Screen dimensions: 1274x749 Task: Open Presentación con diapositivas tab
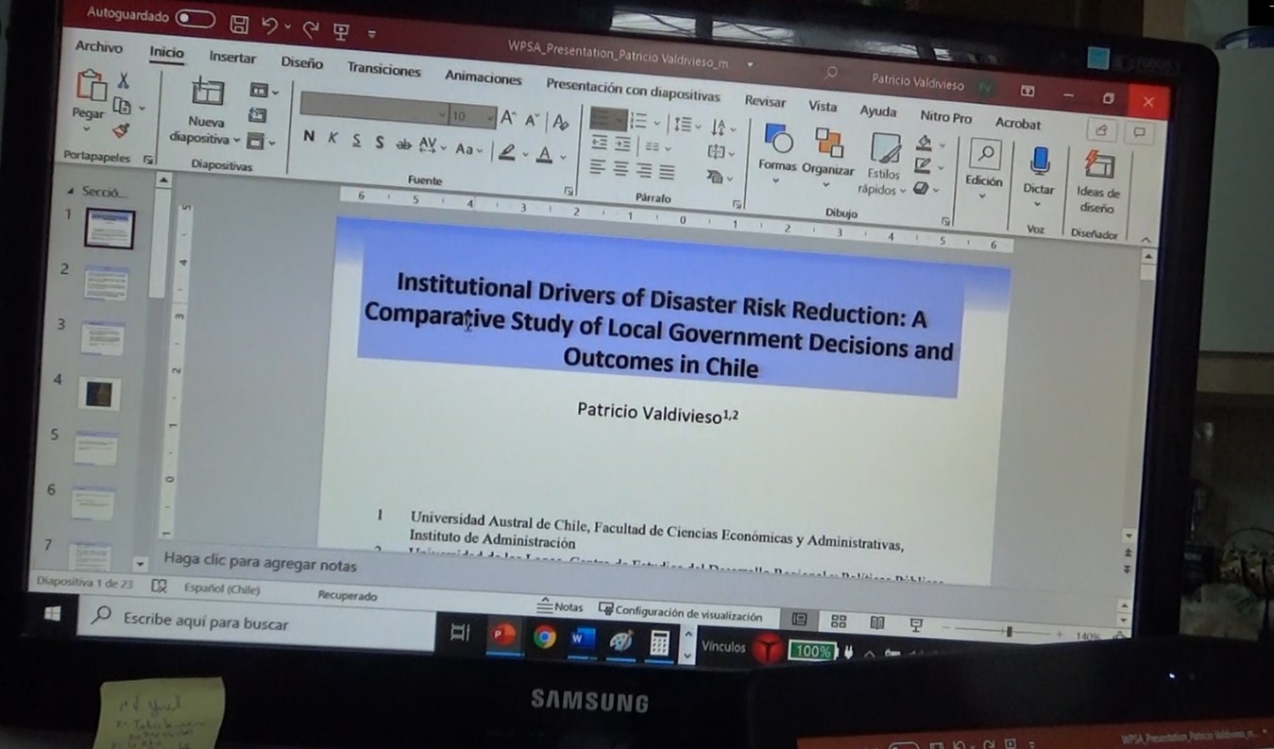[x=633, y=90]
